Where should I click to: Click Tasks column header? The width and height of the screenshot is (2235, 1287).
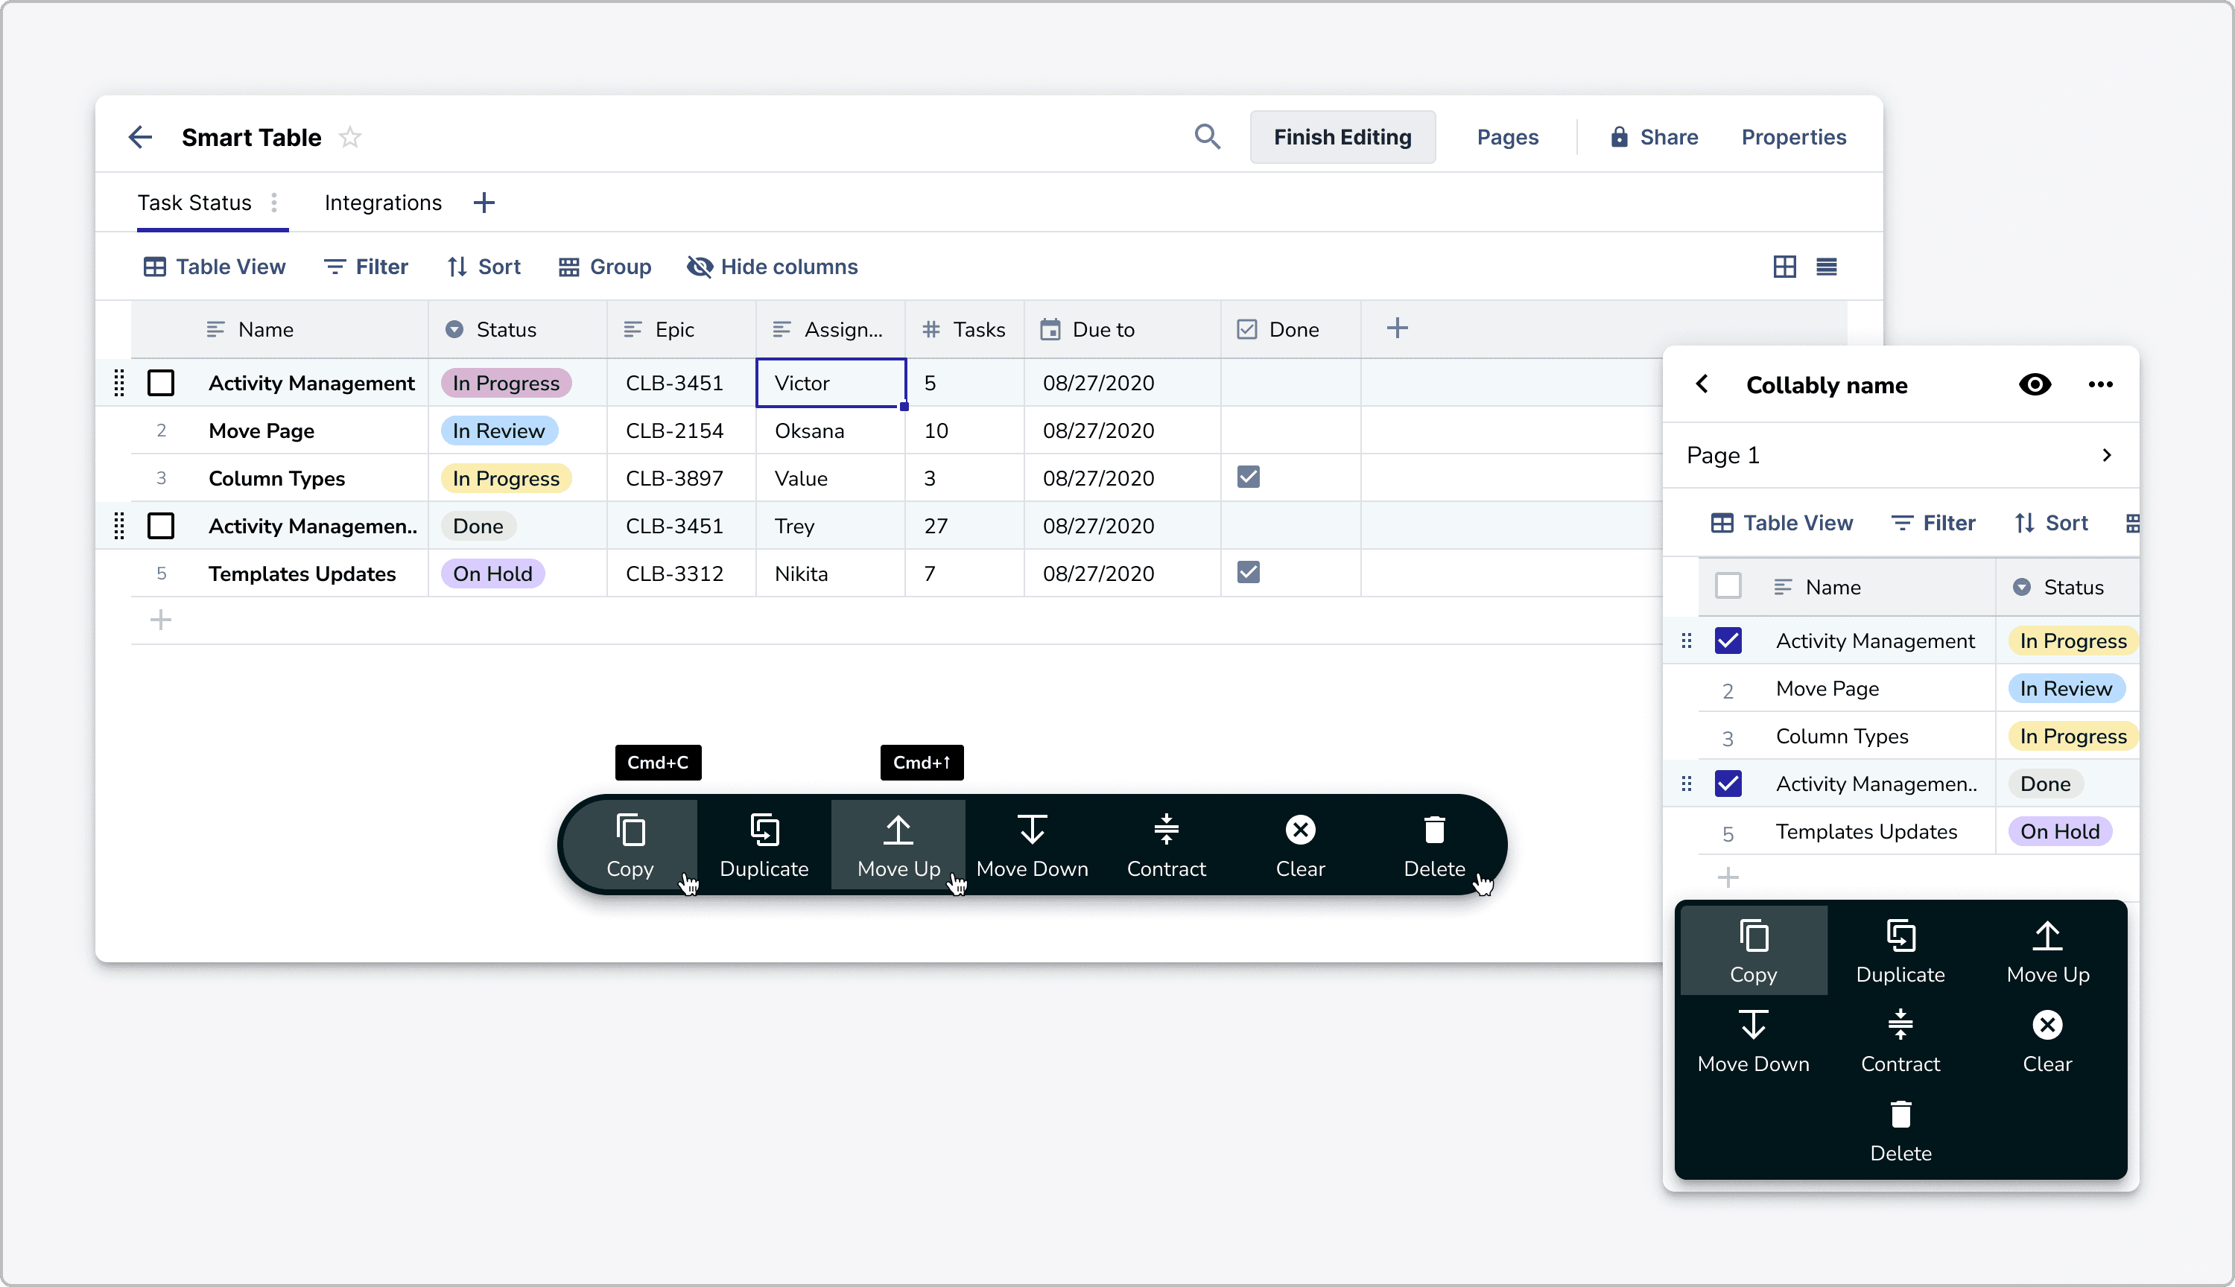(965, 328)
